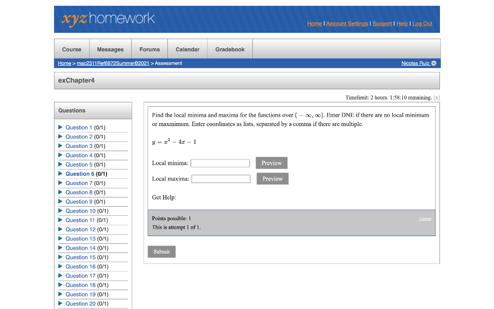
Task: Click Home in the breadcrumb bar
Action: click(65, 63)
